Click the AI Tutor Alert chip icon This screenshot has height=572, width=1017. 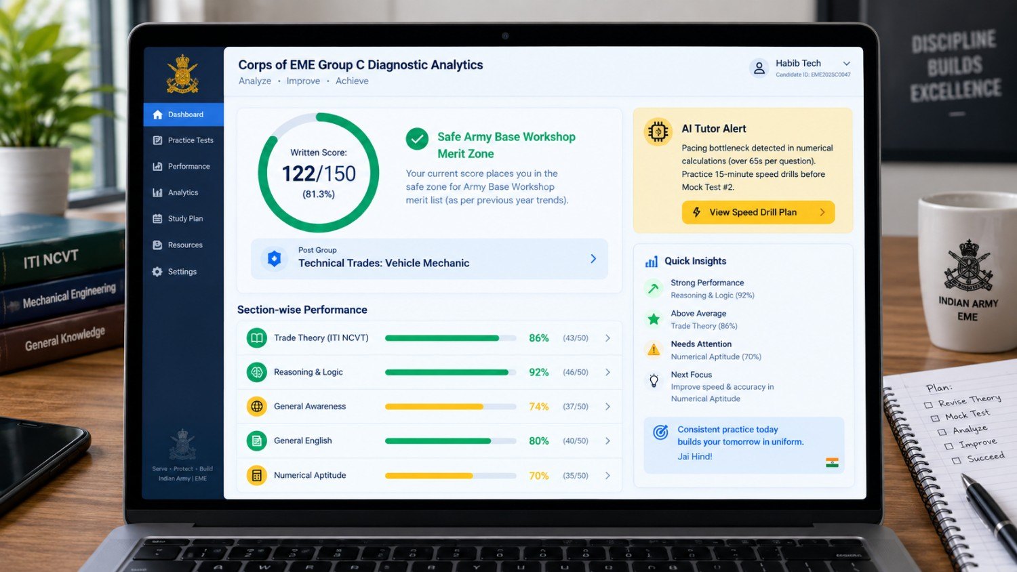tap(658, 131)
